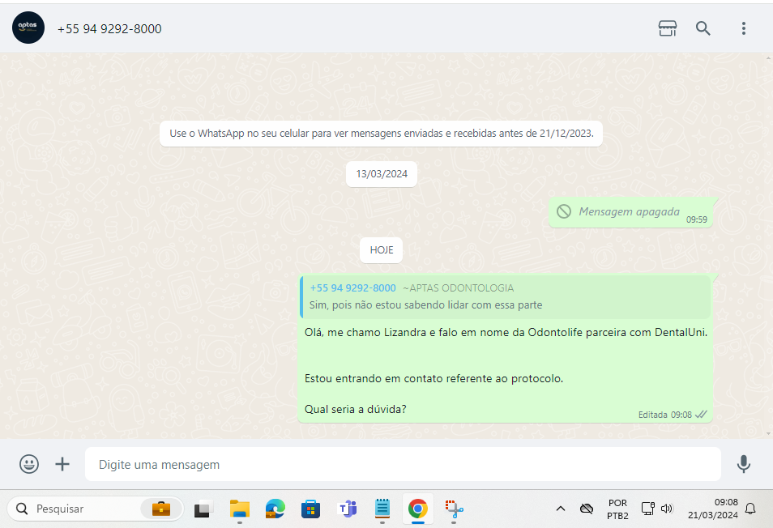The height and width of the screenshot is (528, 773).
Task: Open the clock showing 09:08 21/03/2024
Action: [x=712, y=509]
